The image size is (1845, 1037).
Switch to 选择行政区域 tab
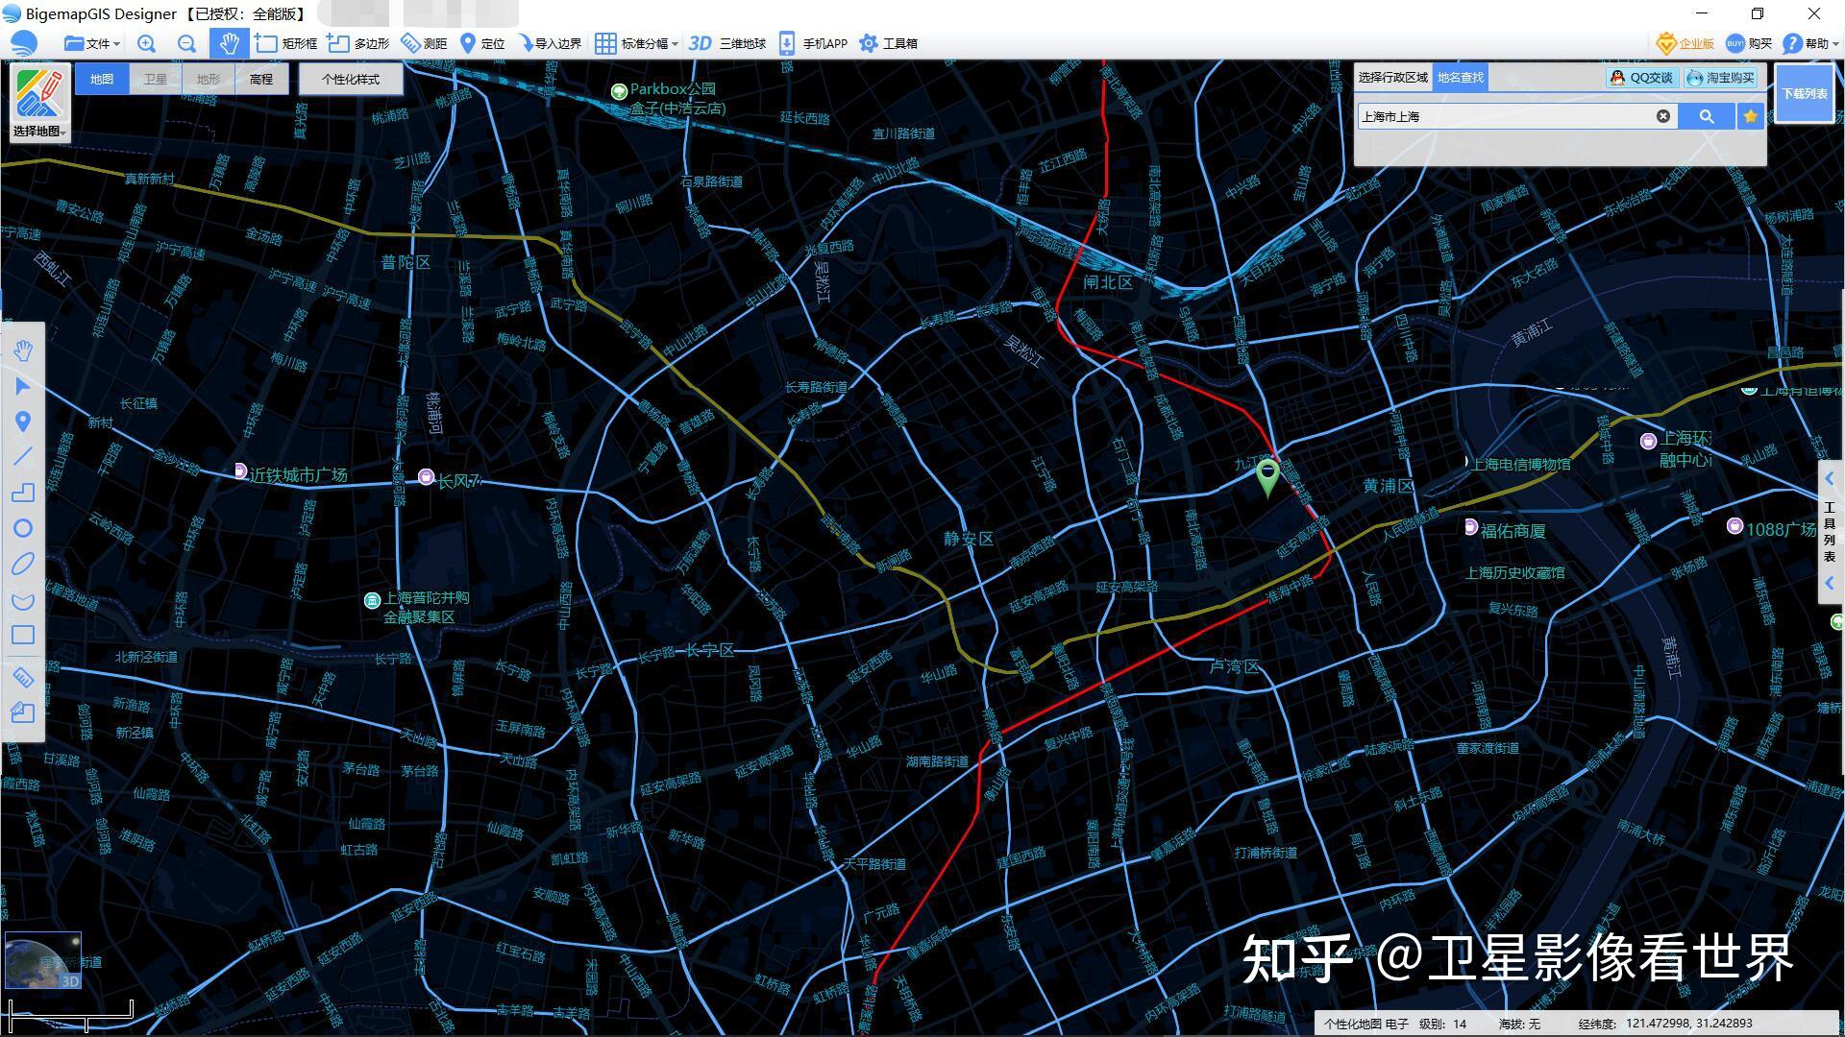(x=1393, y=78)
